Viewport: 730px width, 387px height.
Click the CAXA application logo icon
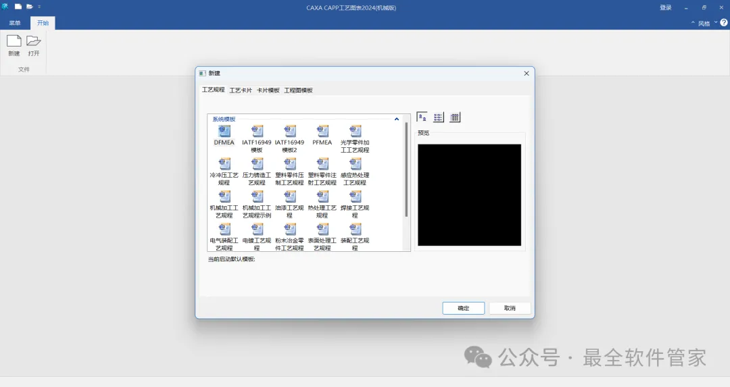point(5,7)
